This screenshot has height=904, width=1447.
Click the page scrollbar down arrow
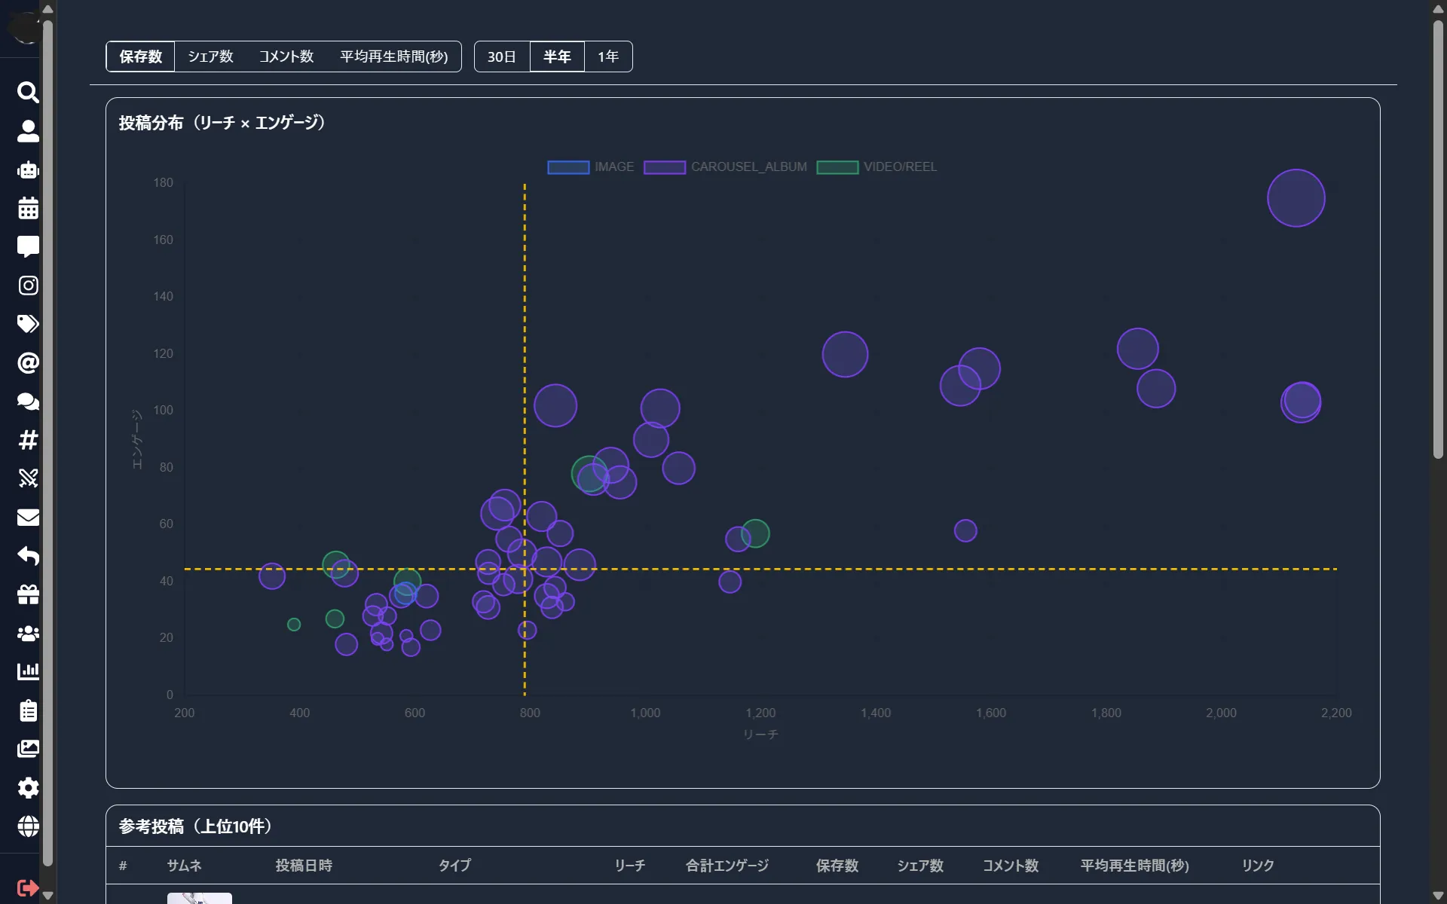coord(1438,896)
